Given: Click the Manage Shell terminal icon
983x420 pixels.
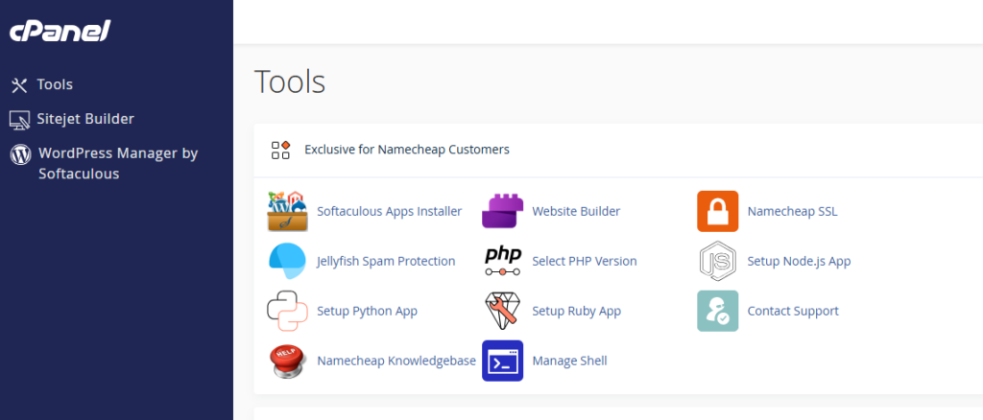Looking at the screenshot, I should pos(502,361).
